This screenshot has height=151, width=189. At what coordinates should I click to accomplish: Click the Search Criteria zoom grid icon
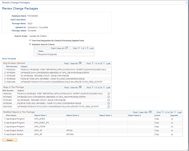pyautogui.click(x=67, y=48)
